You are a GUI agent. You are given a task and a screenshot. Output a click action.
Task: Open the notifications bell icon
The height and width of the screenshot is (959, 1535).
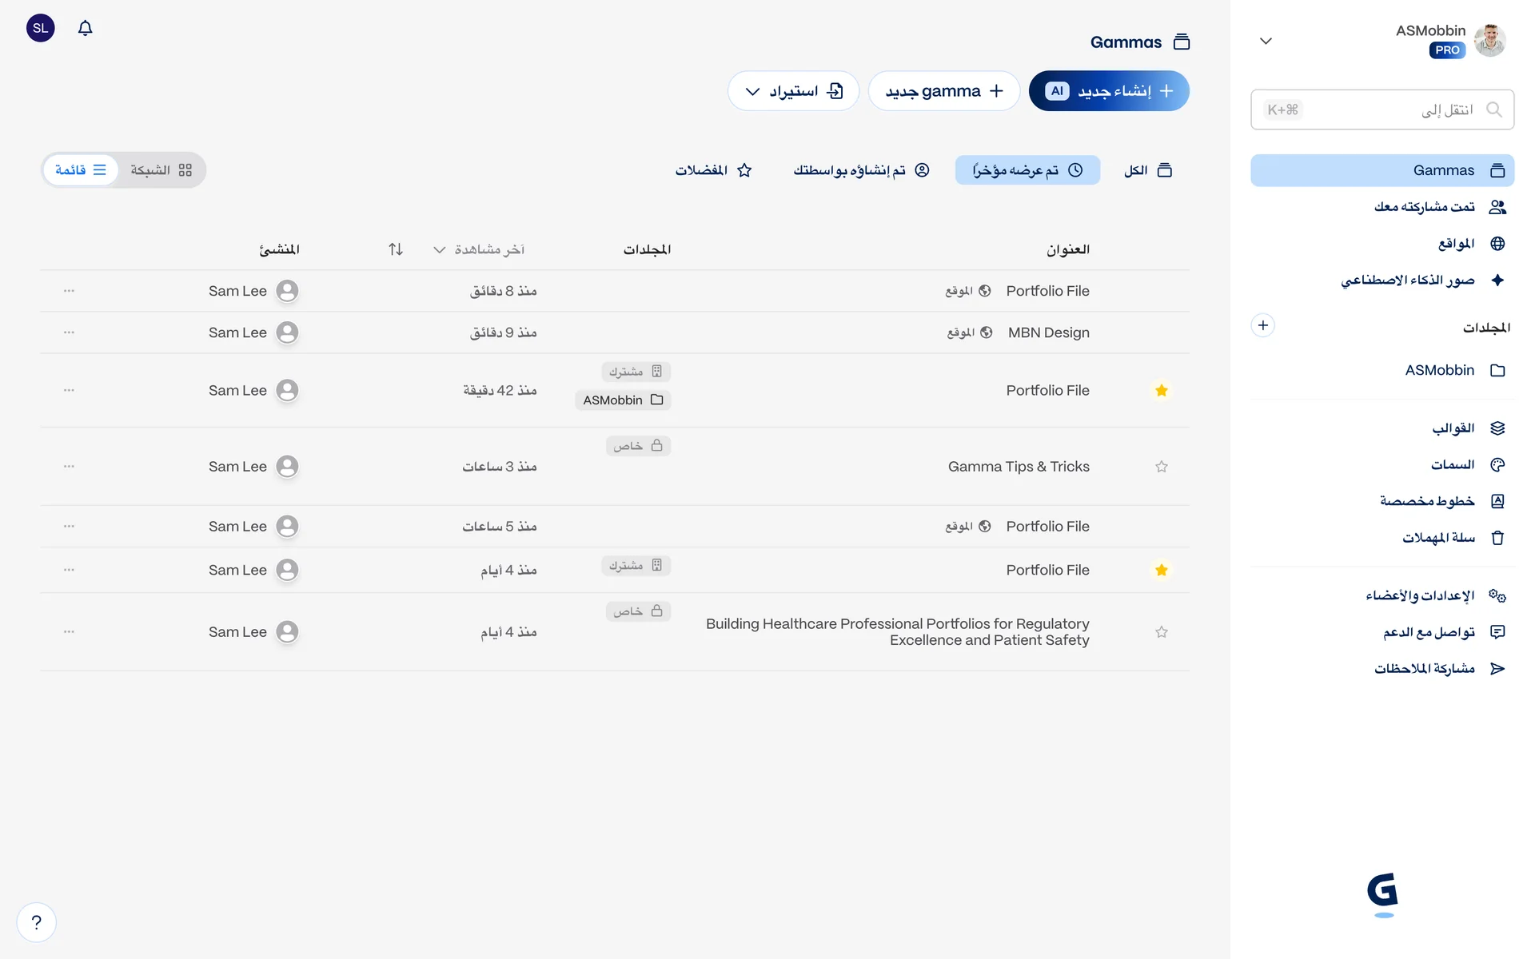(x=85, y=28)
